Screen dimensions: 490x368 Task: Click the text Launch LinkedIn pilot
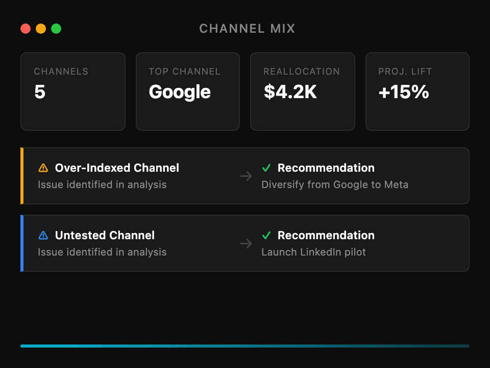coord(313,252)
